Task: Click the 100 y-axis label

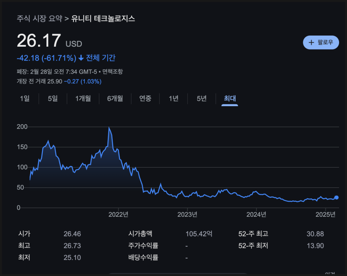Action: click(x=22, y=167)
